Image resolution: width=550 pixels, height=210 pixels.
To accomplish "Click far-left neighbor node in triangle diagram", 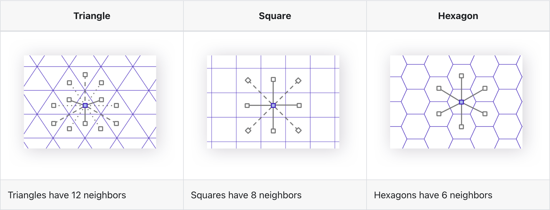I will point(54,105).
